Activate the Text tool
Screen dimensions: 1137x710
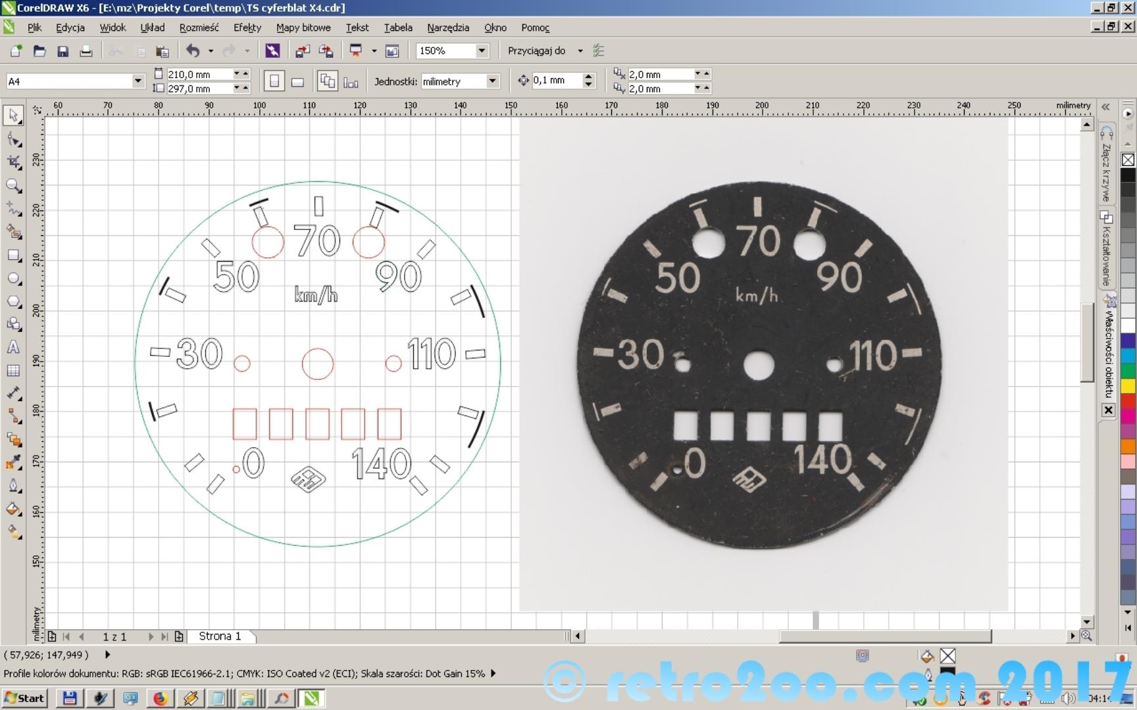[13, 348]
